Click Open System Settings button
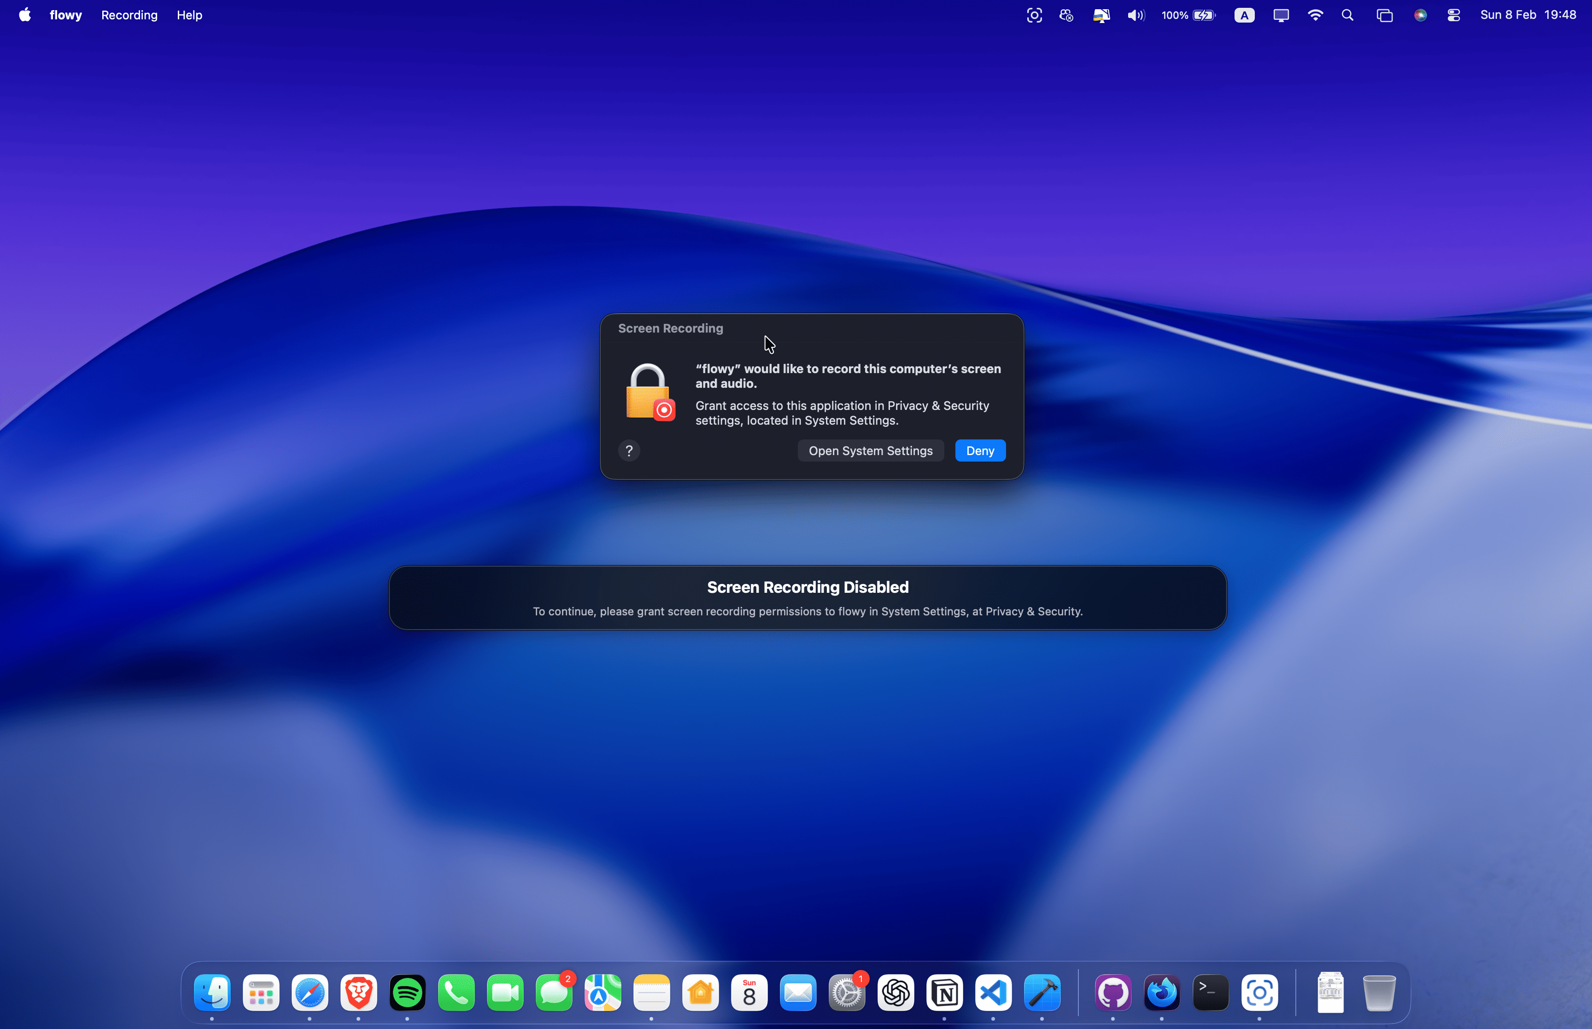The height and width of the screenshot is (1029, 1592). [x=870, y=451]
